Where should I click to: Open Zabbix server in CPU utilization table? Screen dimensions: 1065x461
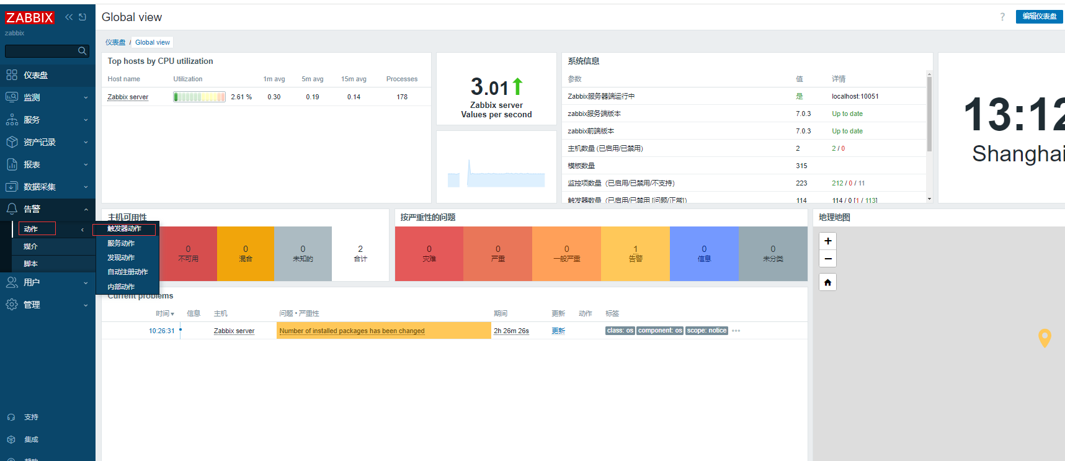128,97
